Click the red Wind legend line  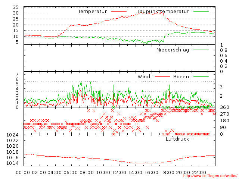pos(162,76)
